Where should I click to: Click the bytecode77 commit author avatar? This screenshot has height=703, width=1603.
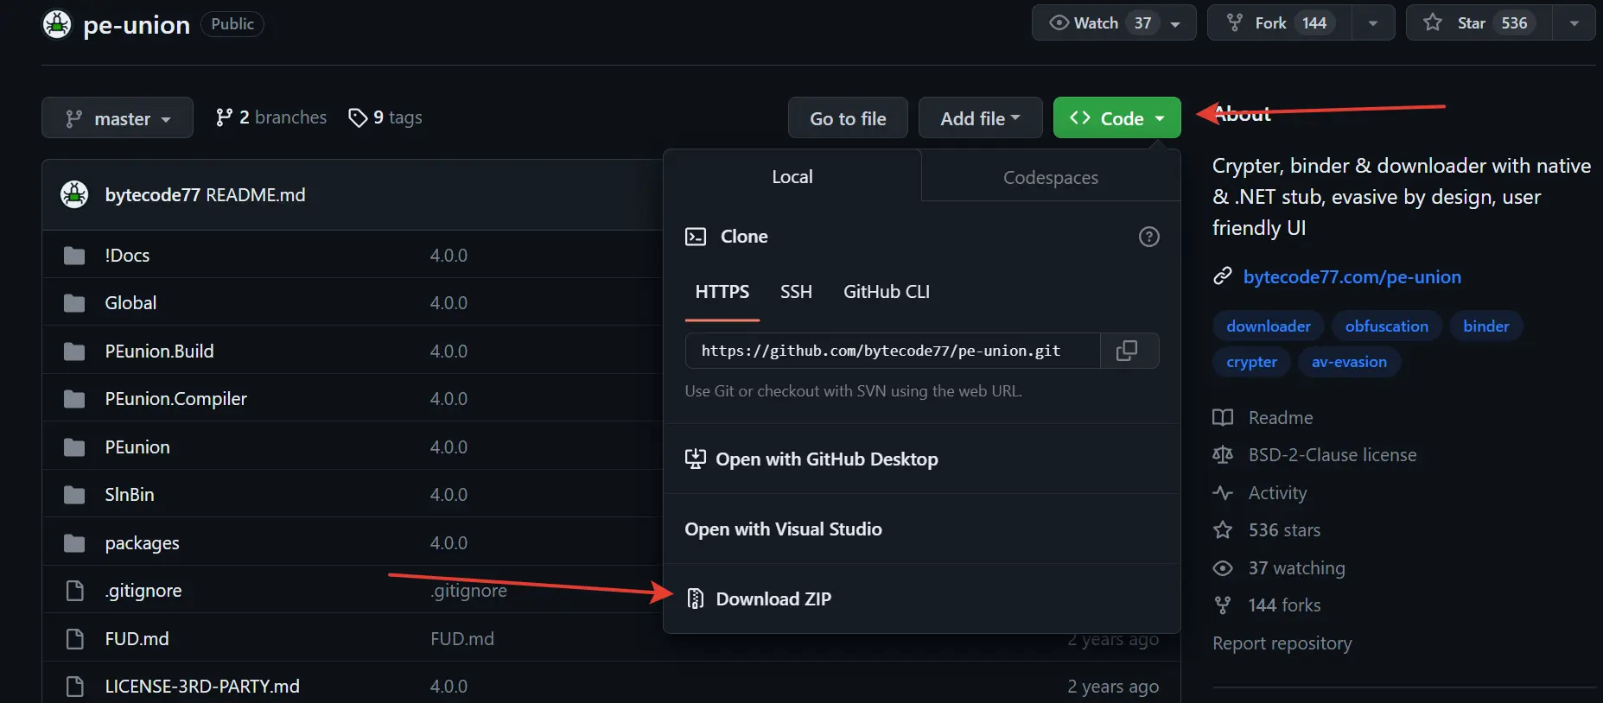(74, 194)
